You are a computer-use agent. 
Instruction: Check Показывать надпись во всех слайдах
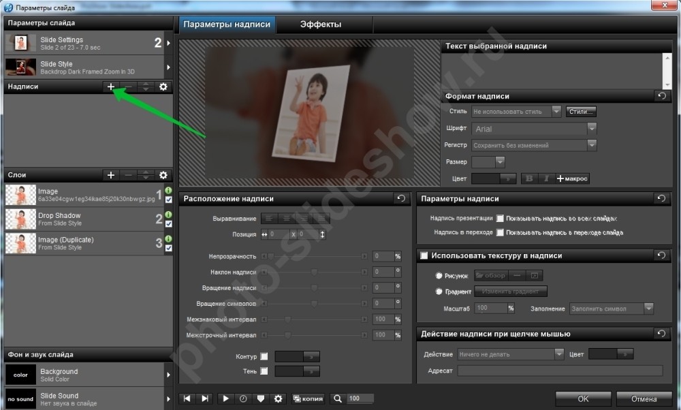(x=501, y=219)
